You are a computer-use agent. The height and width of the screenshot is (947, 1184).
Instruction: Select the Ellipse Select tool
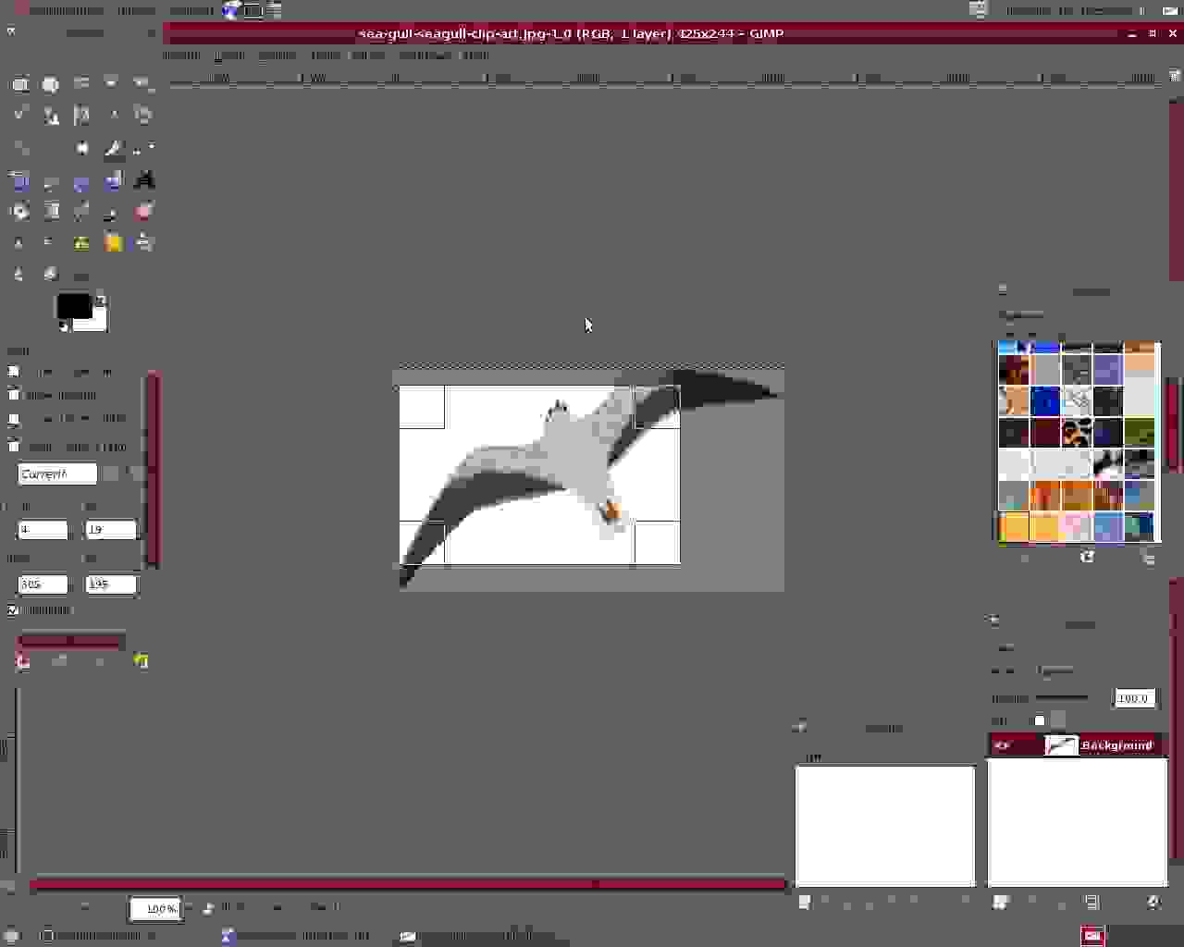(x=50, y=84)
